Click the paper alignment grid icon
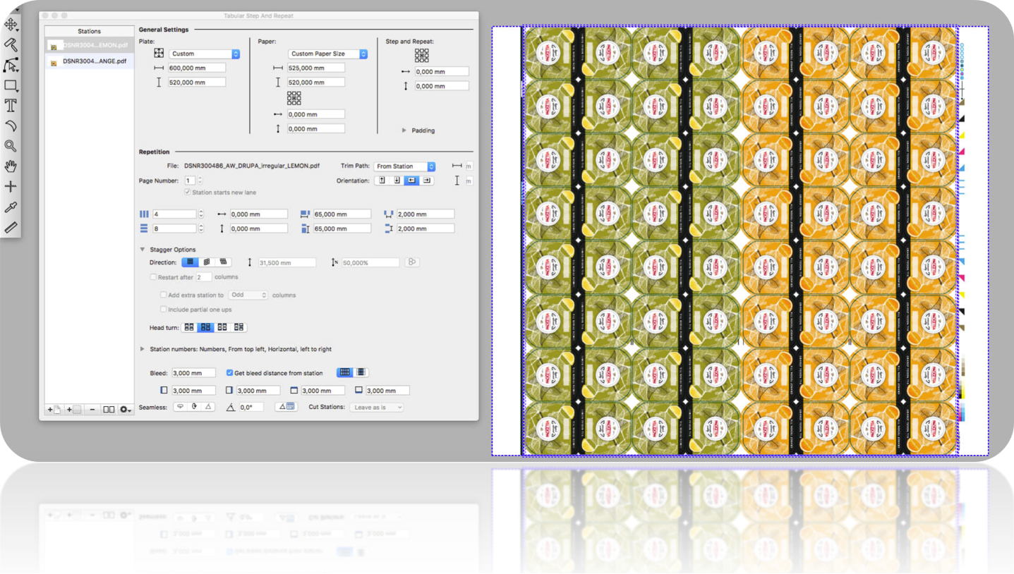Screen dimensions: 1014x574 click(x=294, y=98)
